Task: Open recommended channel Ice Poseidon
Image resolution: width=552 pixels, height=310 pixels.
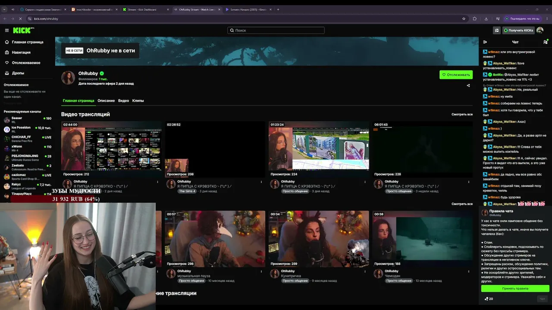Action: 28,129
